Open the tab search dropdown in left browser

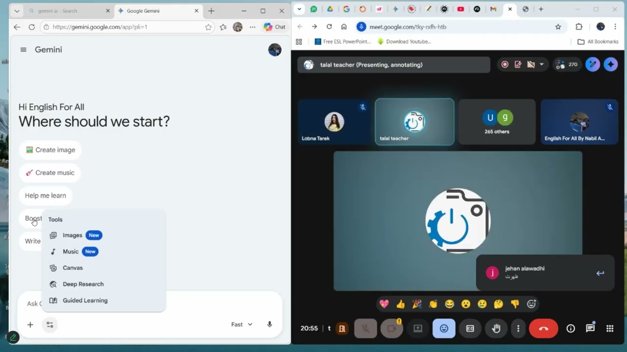click(17, 11)
